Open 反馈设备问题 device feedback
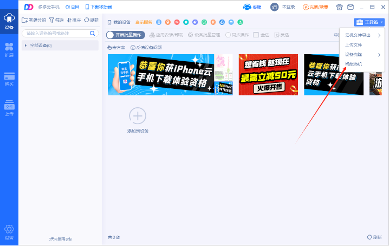The image size is (389, 246). tap(146, 48)
